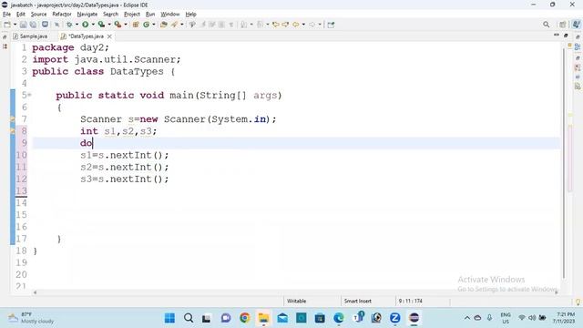Open the New Java Class dropdown arrow
The width and height of the screenshot is (583, 328).
[154, 25]
